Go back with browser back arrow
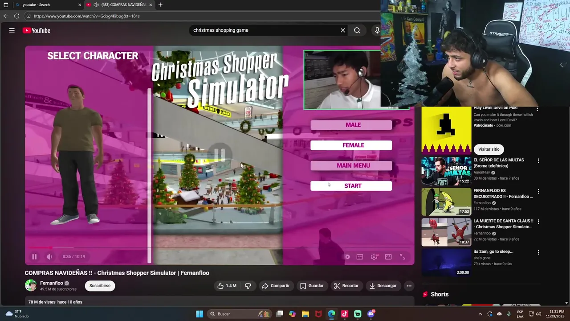This screenshot has height=321, width=570. coord(6,16)
